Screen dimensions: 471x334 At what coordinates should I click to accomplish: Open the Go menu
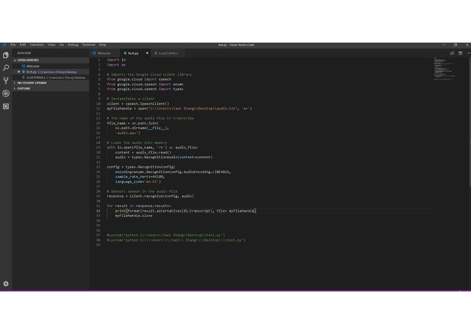(x=62, y=45)
